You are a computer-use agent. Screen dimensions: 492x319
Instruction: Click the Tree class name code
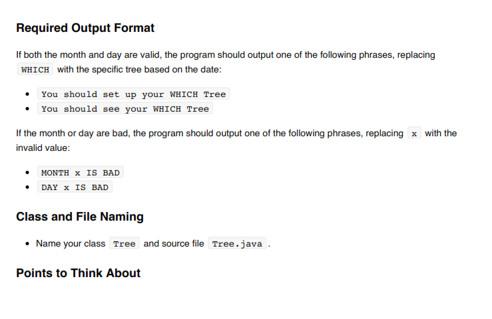[124, 243]
